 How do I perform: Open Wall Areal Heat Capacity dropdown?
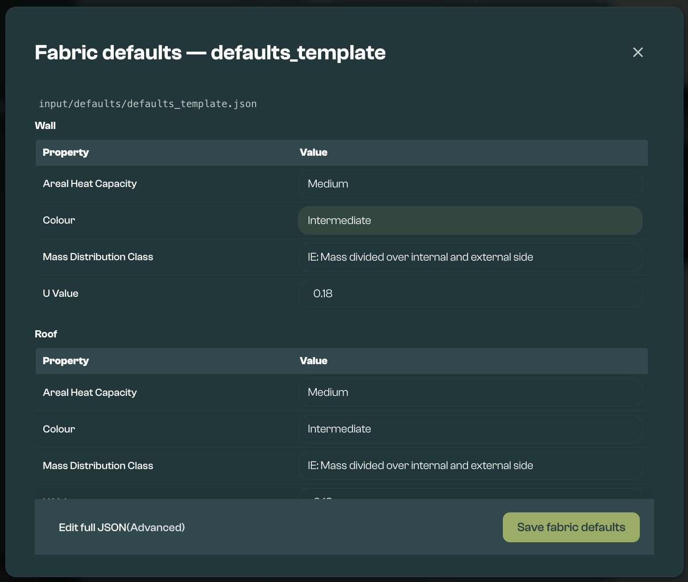click(x=470, y=184)
